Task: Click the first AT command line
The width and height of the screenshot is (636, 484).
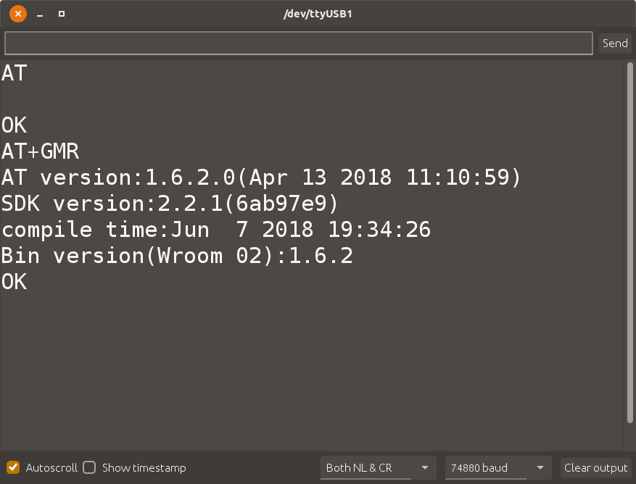Action: point(15,73)
